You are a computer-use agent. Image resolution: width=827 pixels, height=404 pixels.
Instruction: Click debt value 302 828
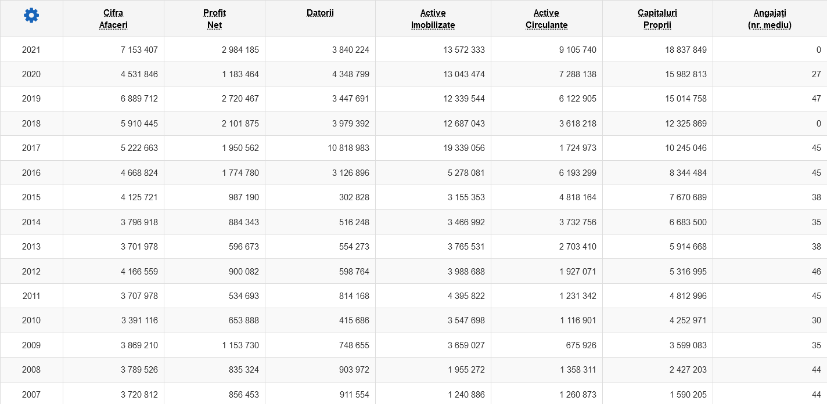click(354, 197)
